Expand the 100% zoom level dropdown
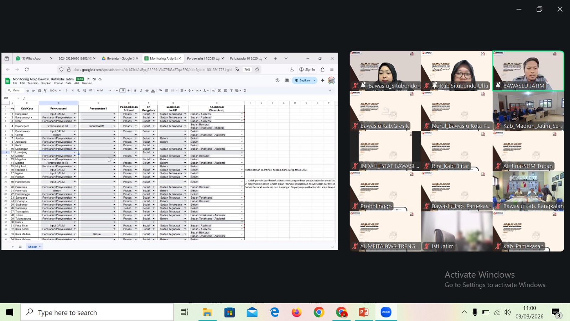Image resolution: width=570 pixels, height=321 pixels. [x=55, y=90]
